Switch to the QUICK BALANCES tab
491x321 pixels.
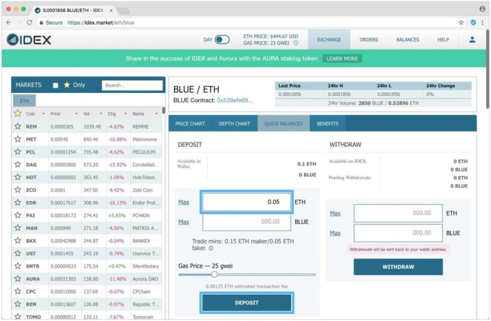click(283, 124)
